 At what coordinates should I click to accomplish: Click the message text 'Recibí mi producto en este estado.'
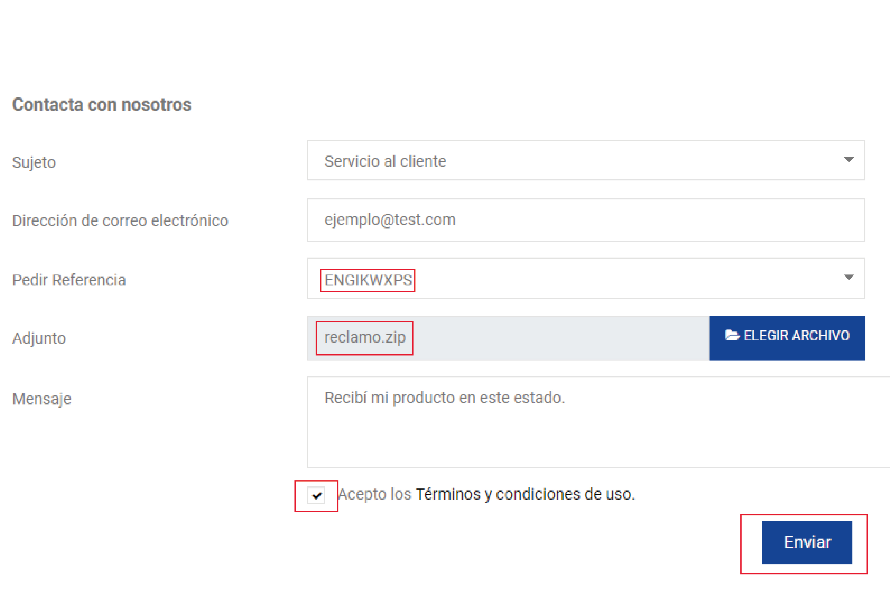444,398
